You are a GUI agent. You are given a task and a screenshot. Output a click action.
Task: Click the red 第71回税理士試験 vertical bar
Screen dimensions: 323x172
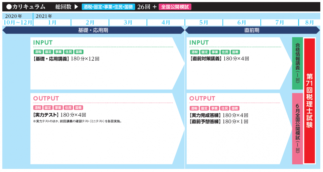(310, 101)
